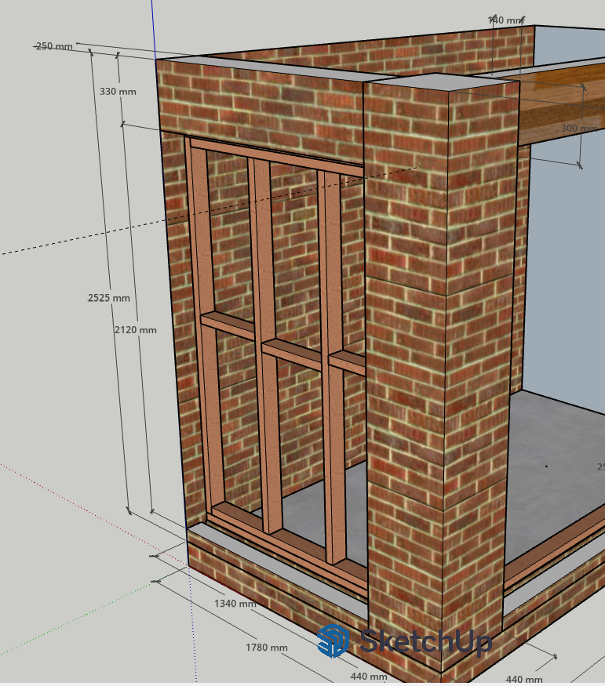The height and width of the screenshot is (686, 605).
Task: Click the grey concrete floor slab
Action: [x=549, y=463]
